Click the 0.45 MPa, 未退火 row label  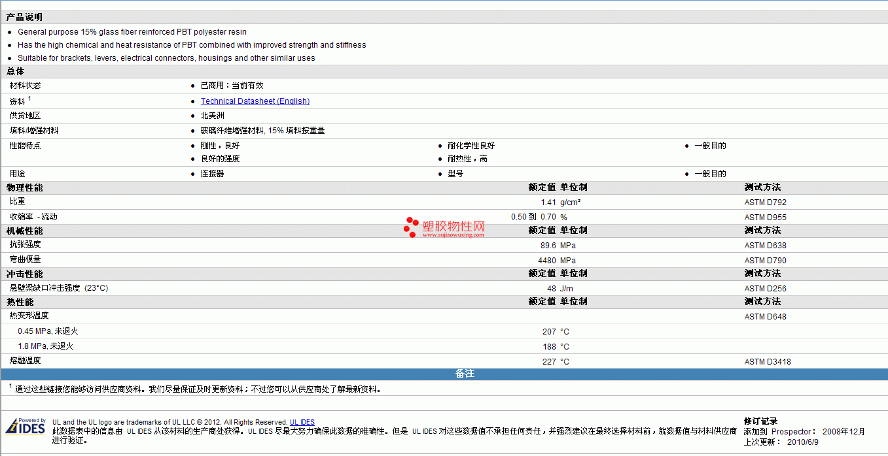[x=48, y=331]
